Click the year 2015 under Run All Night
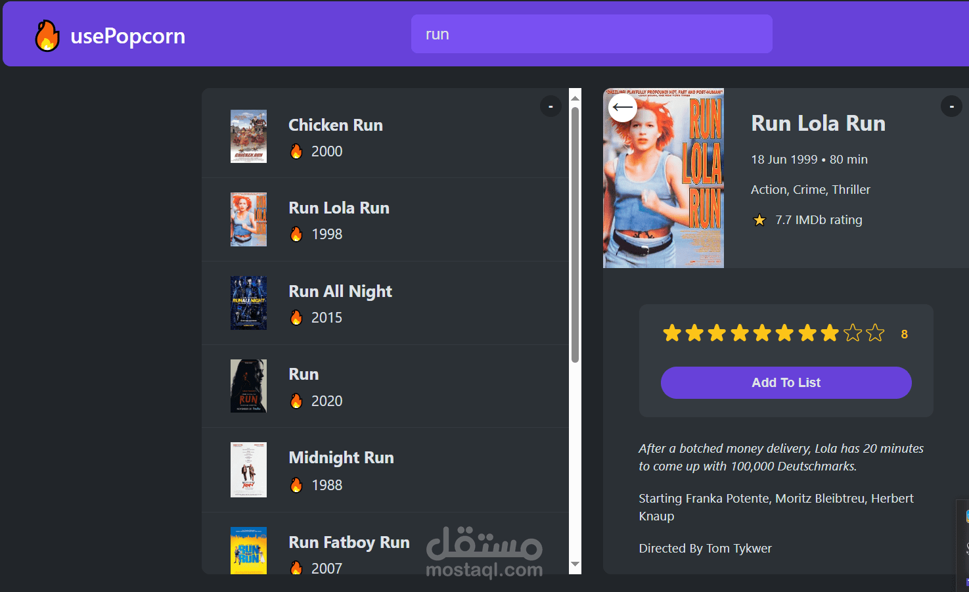 point(327,317)
